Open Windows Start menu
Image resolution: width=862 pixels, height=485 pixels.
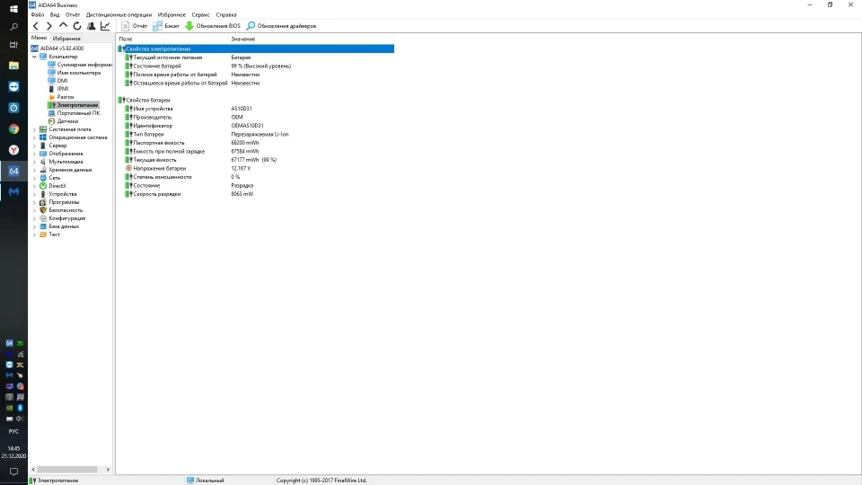13,8
